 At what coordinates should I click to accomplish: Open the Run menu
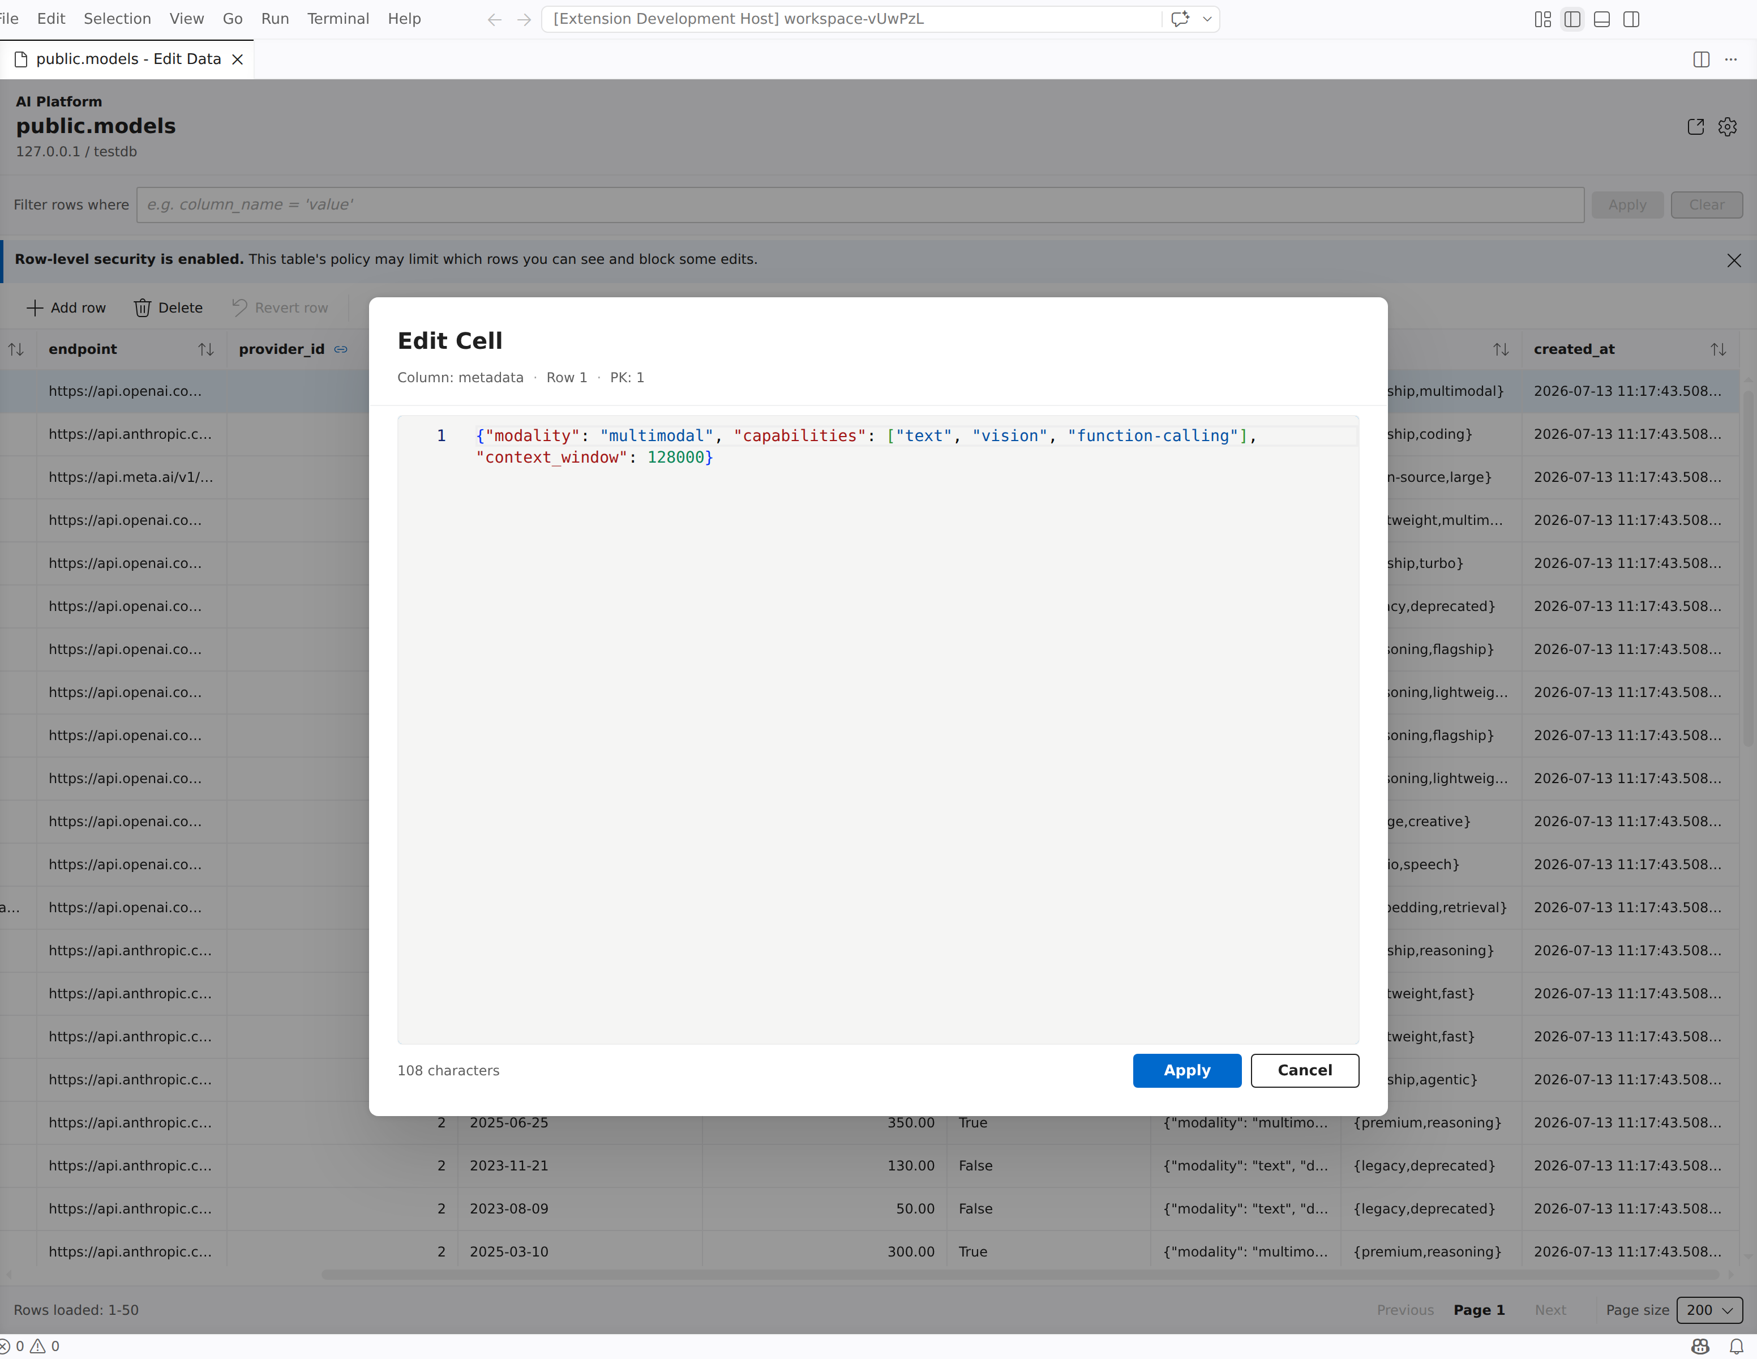point(275,19)
